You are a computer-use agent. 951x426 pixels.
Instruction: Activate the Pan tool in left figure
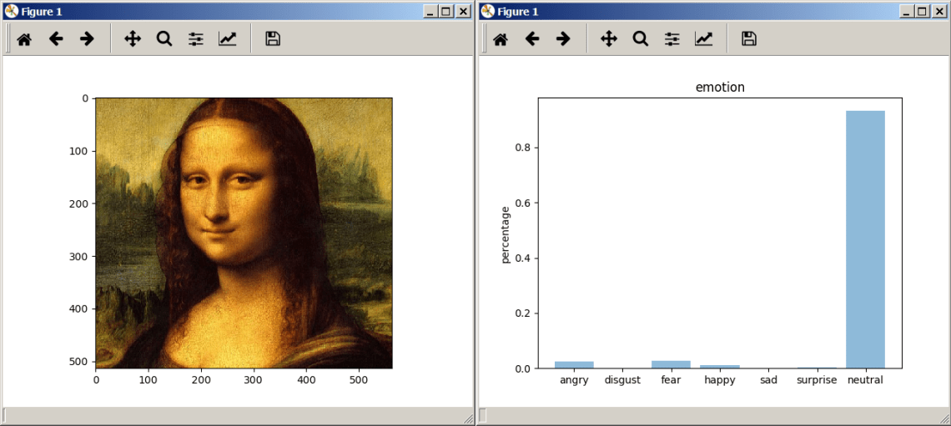[x=132, y=39]
